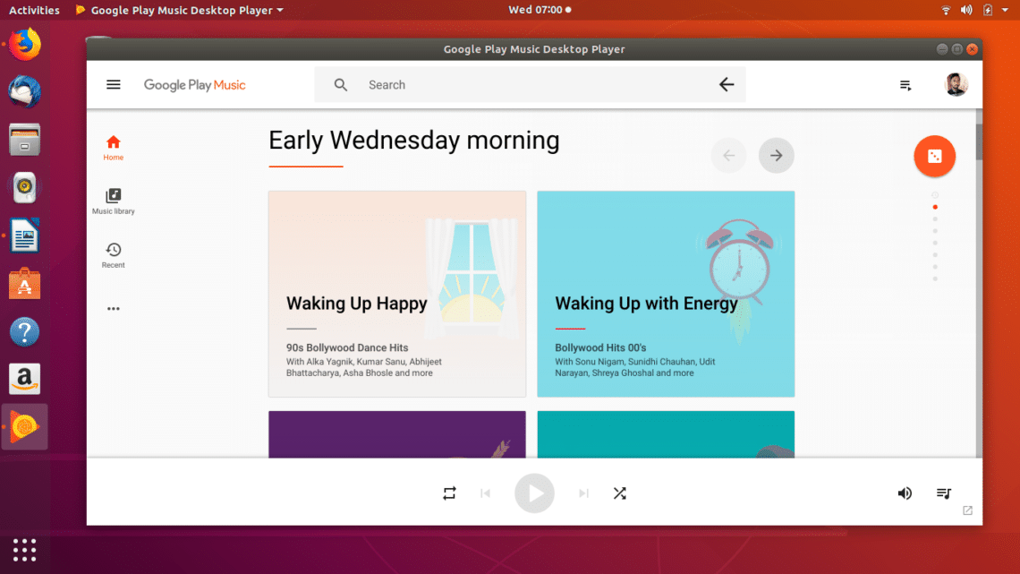Toggle shuffle playback
This screenshot has height=574, width=1020.
tap(619, 493)
